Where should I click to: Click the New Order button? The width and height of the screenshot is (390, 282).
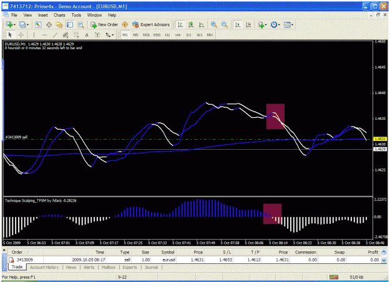104,24
